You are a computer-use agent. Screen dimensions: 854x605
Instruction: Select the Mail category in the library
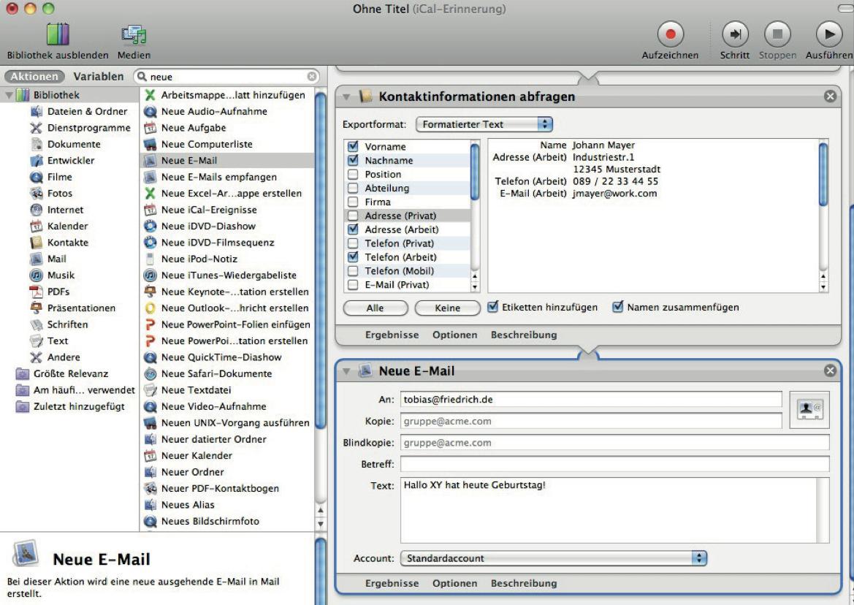(57, 259)
